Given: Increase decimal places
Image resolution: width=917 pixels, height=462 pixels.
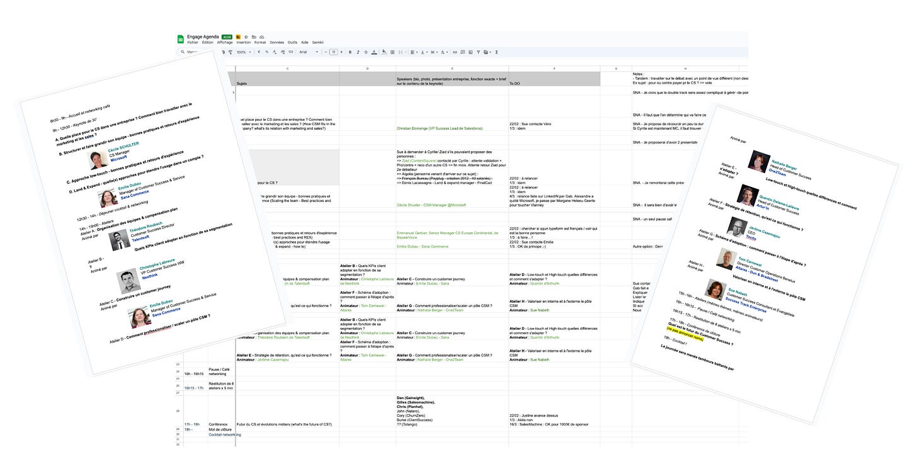Looking at the screenshot, I should pos(282,52).
